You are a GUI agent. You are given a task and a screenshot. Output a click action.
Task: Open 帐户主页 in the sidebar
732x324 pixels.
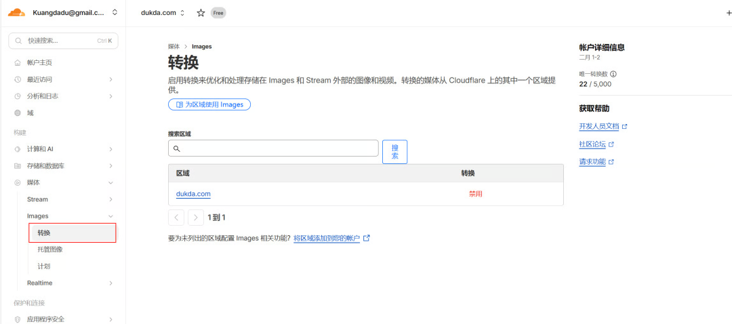pos(39,62)
